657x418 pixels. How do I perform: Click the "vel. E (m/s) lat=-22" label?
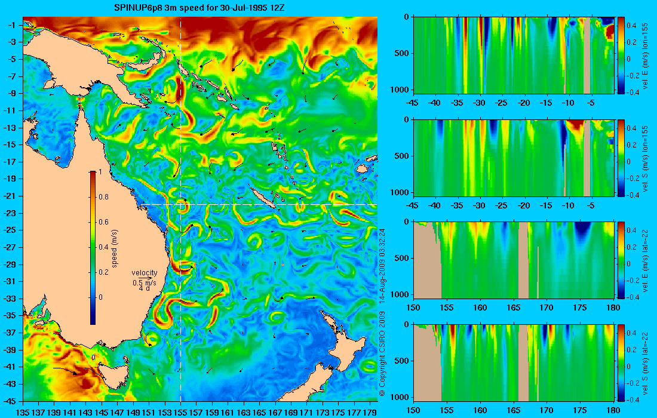point(645,260)
